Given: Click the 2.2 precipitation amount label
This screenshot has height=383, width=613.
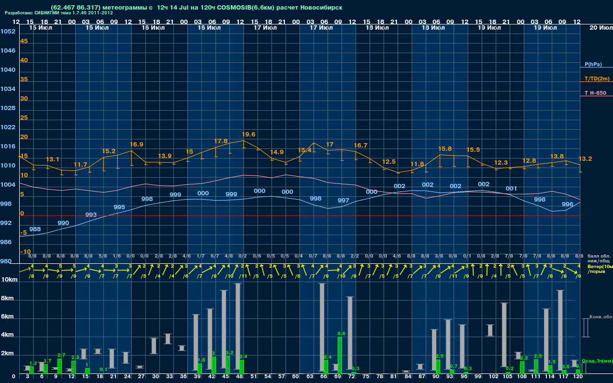Looking at the screenshot, I should [x=523, y=358].
